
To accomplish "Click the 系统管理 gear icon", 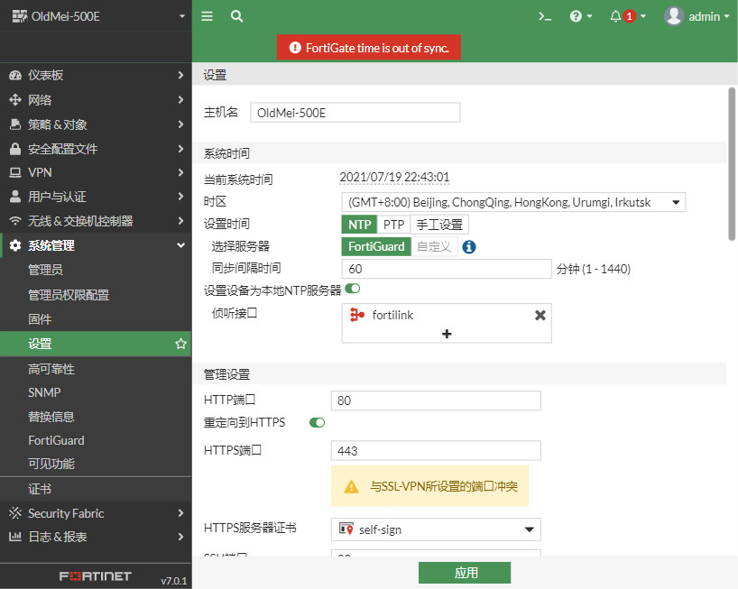I will pos(15,245).
